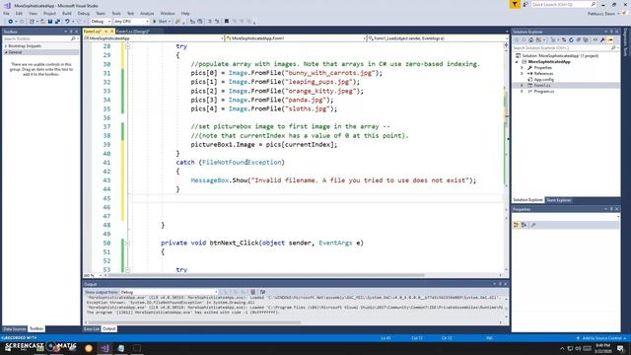The image size is (631, 355).
Task: Switch to Form1.cs Design tab
Action: click(x=133, y=31)
